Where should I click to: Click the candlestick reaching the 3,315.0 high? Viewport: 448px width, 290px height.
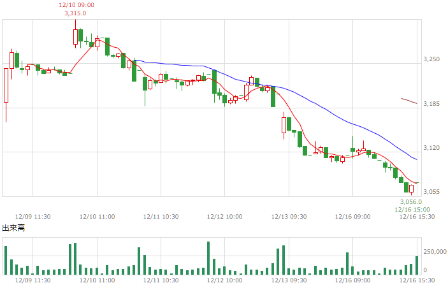coord(75,36)
